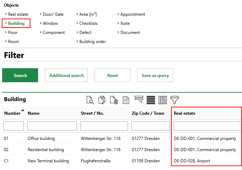
Task: Click the delete record trash icon
Action: tap(114, 100)
